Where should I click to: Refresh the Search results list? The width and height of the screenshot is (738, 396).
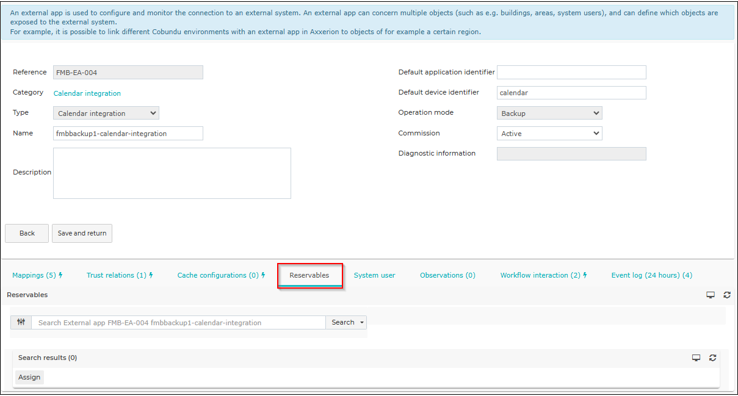[712, 358]
